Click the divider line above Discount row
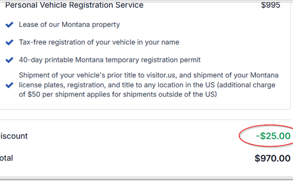293x181 pixels. click(x=145, y=120)
